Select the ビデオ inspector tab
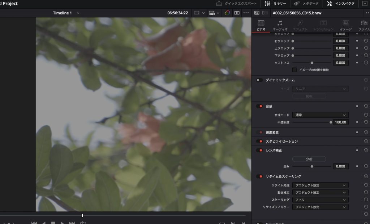Screen dimensions: 370x224 click(261, 26)
